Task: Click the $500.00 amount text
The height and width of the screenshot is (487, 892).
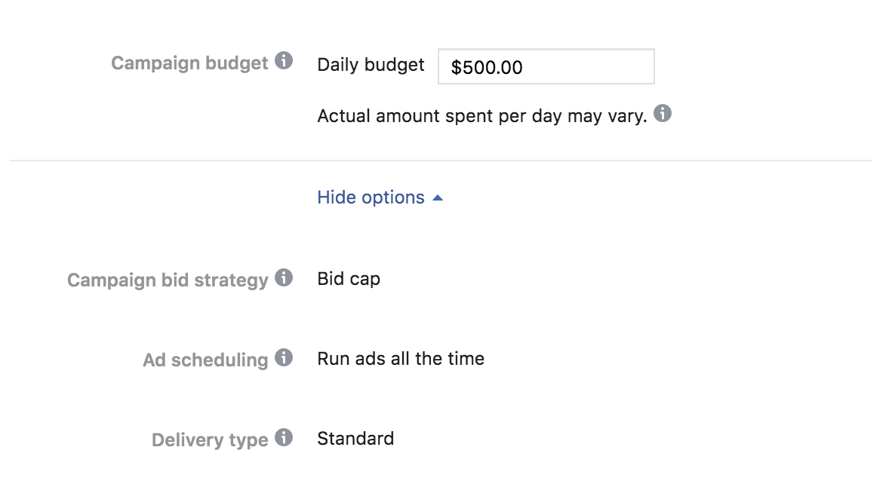Action: click(487, 67)
